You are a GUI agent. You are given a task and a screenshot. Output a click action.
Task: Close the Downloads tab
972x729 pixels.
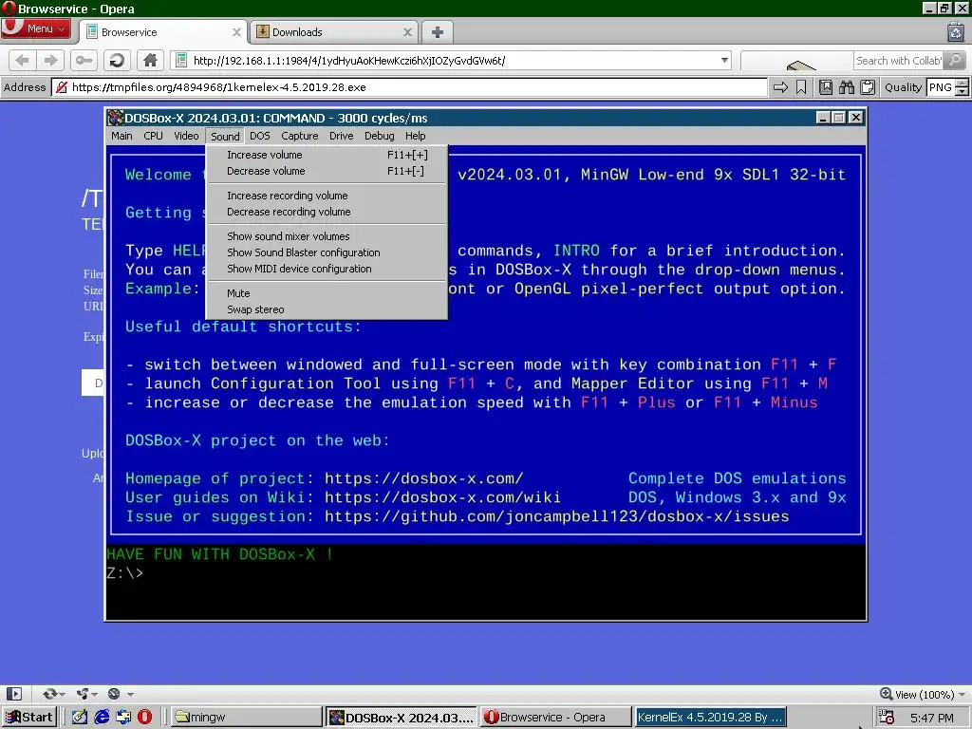[x=407, y=32]
